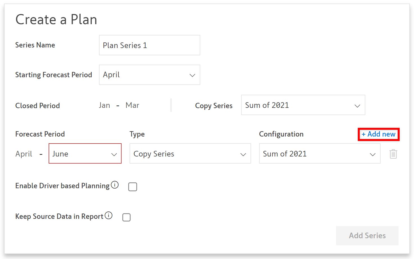Open the Configuration dropdown showing Sum of 2021
This screenshot has height=259, width=414.
coord(319,154)
